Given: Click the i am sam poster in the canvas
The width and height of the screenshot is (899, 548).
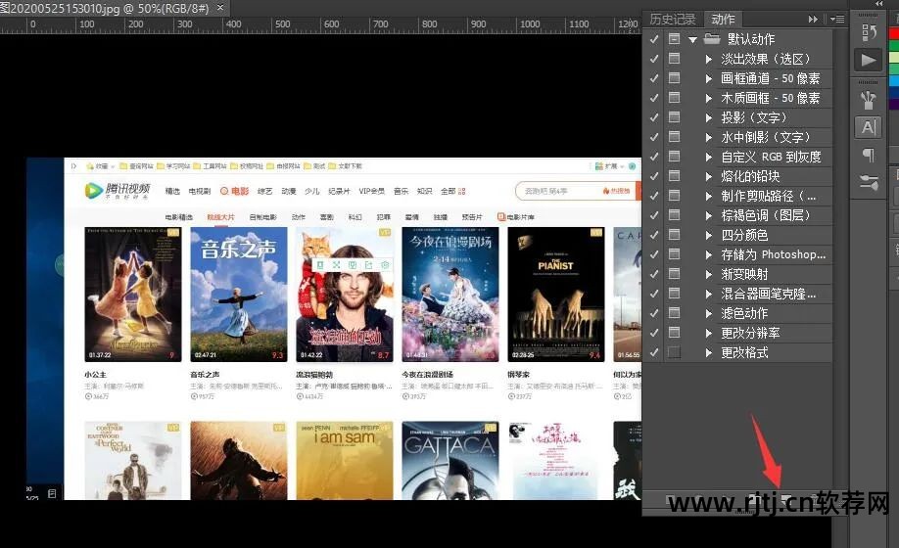Looking at the screenshot, I should (345, 460).
